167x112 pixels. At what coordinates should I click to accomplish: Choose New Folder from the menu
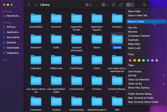pos(146,11)
